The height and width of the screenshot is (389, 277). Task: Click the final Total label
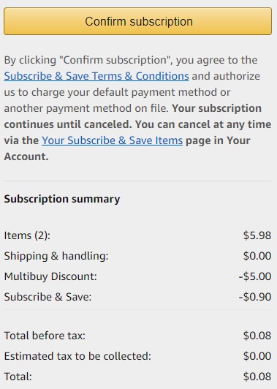18,377
